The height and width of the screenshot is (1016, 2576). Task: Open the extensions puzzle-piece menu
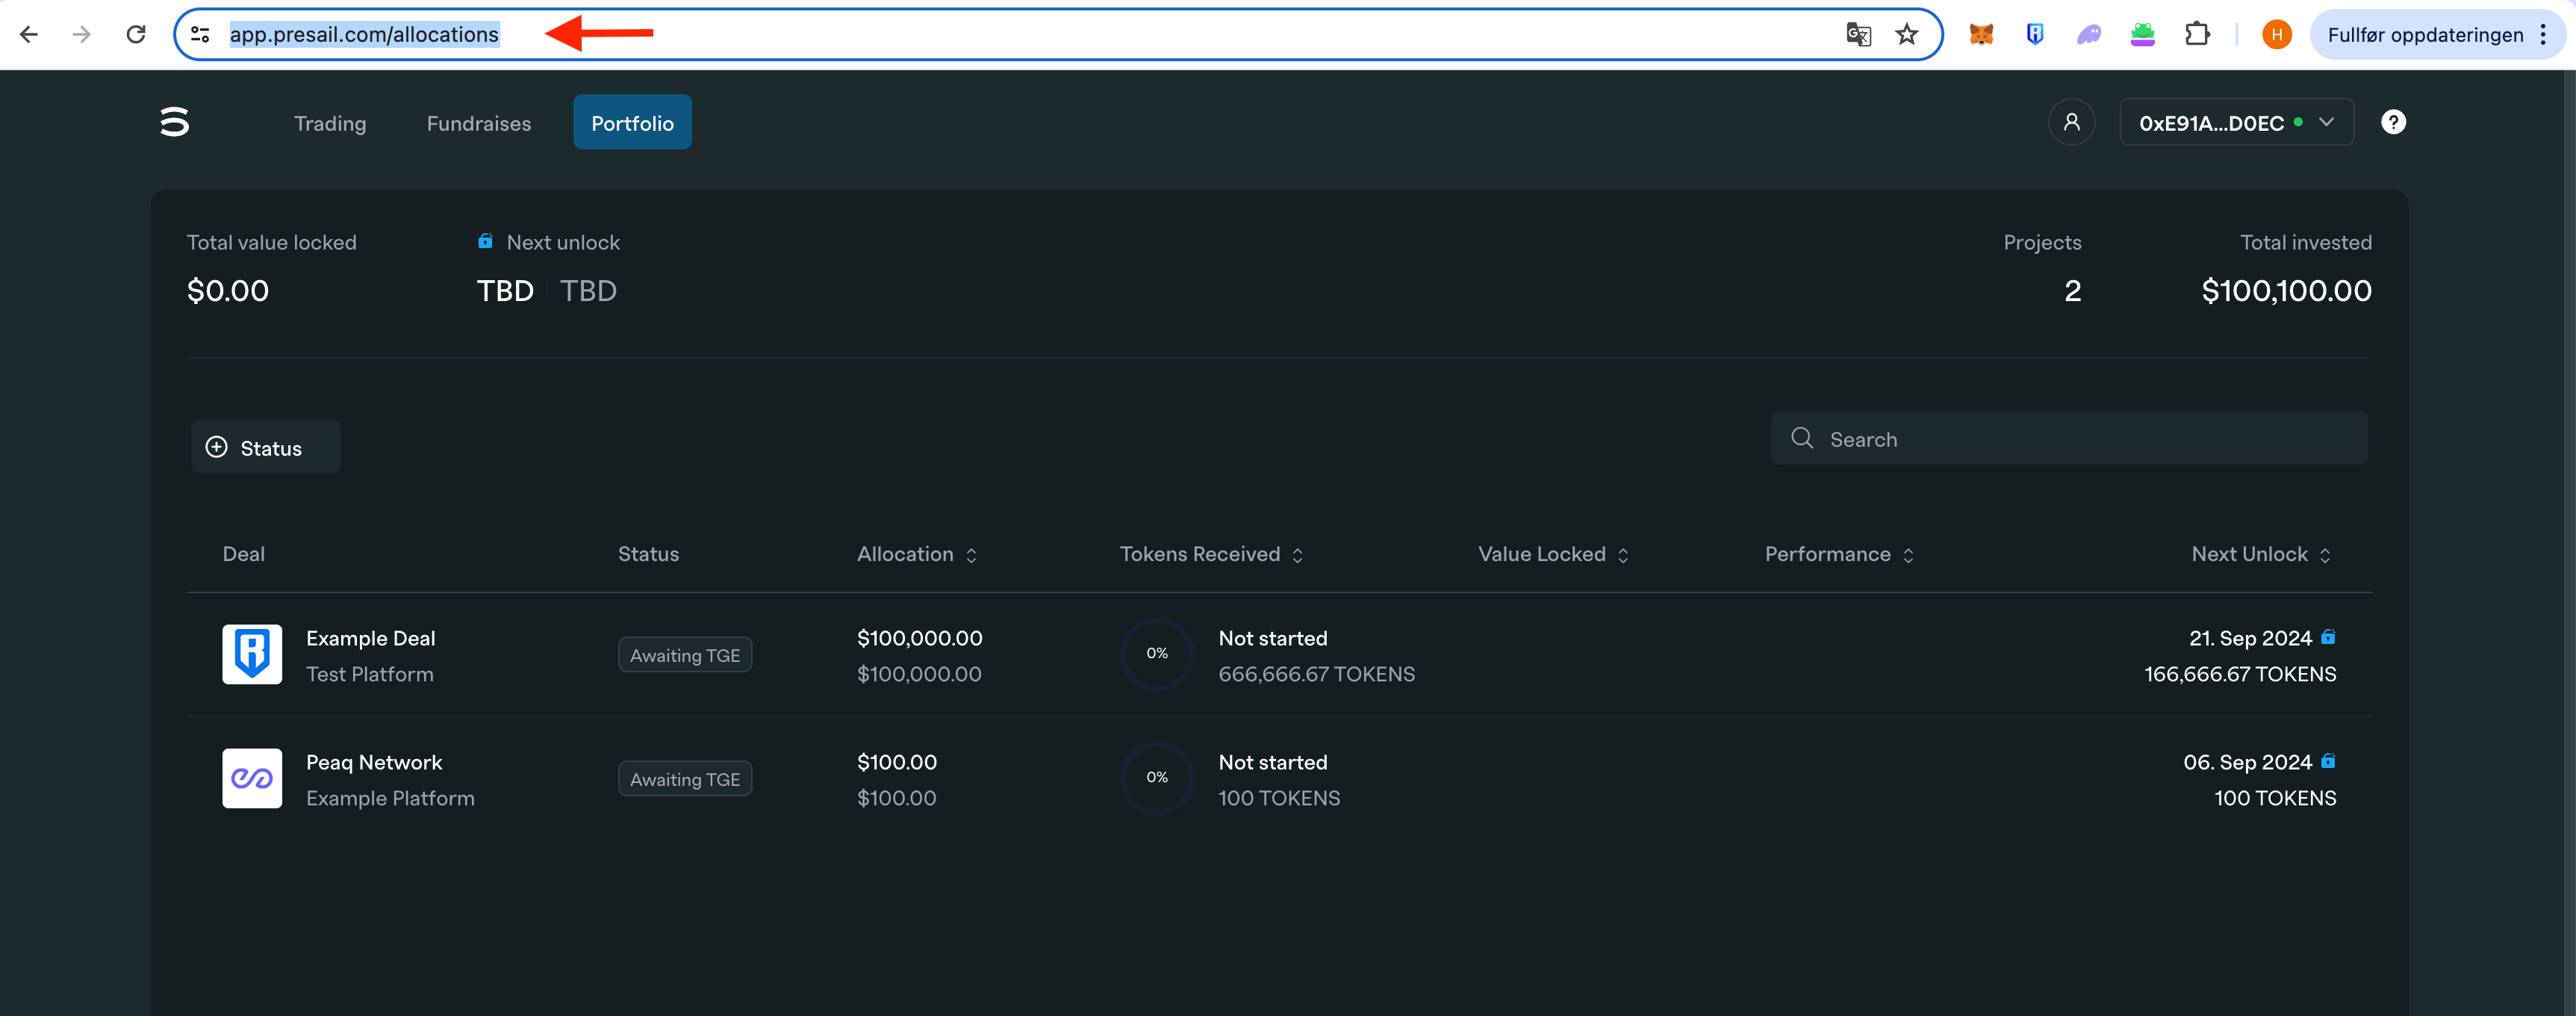pos(2197,35)
